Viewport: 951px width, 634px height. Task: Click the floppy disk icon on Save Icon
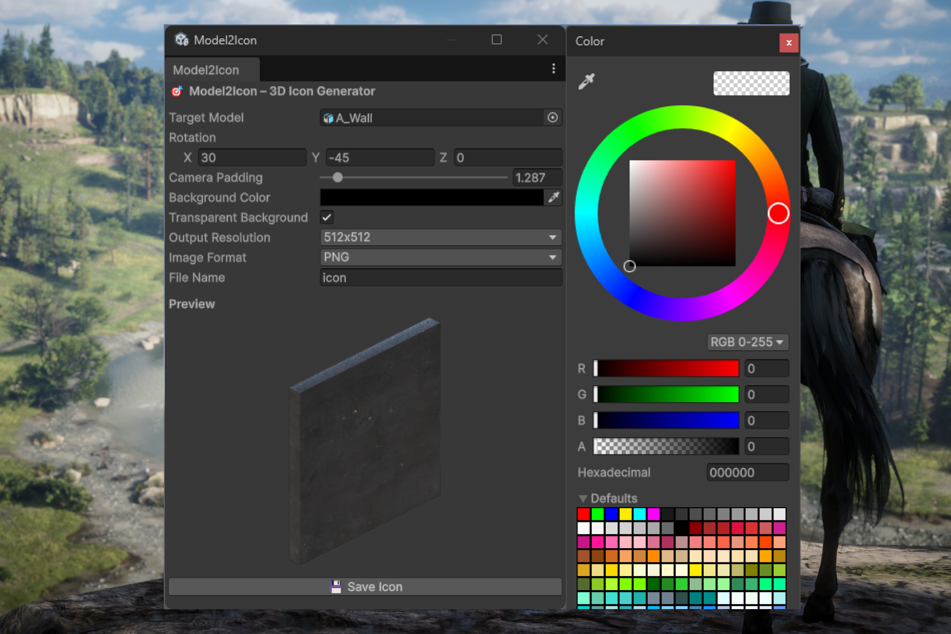(336, 587)
